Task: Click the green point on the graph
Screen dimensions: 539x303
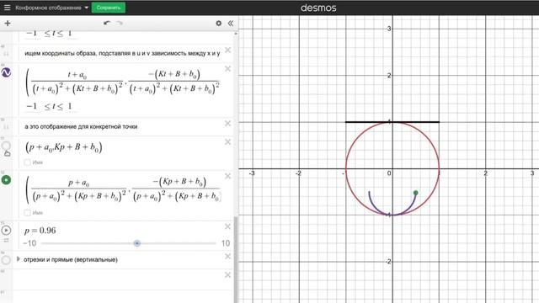Action: pos(415,193)
